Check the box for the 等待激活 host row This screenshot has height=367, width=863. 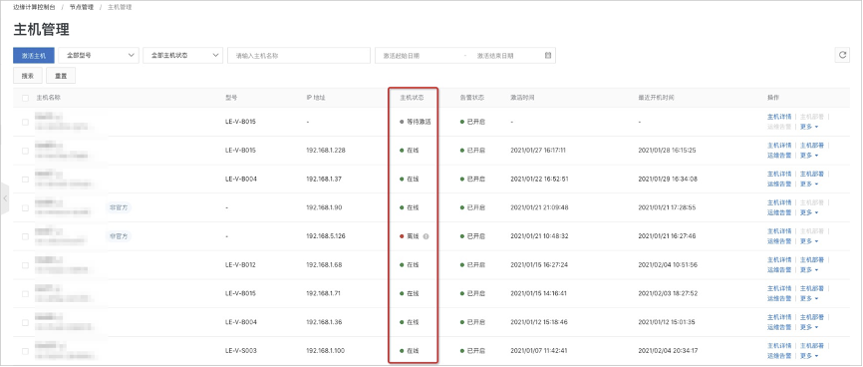[25, 122]
